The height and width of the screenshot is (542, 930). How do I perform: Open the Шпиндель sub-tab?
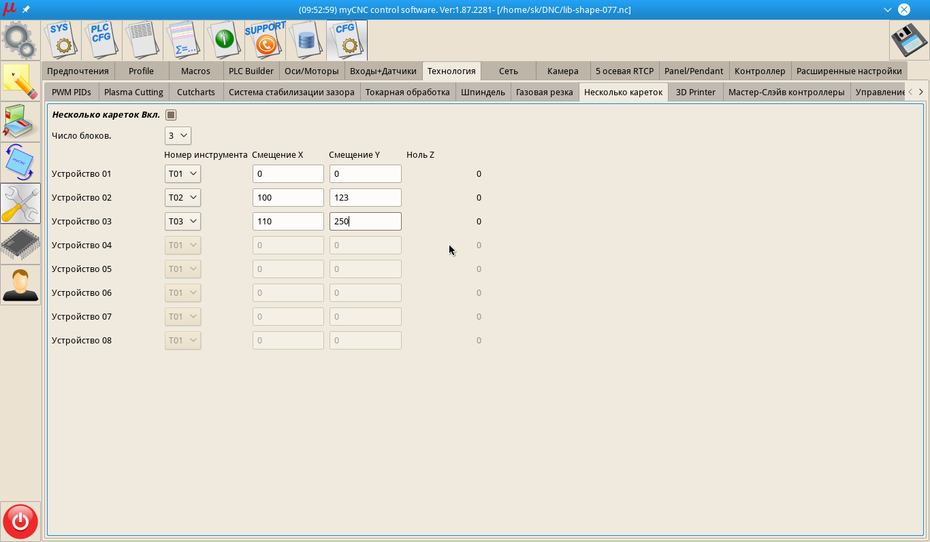[x=483, y=92]
